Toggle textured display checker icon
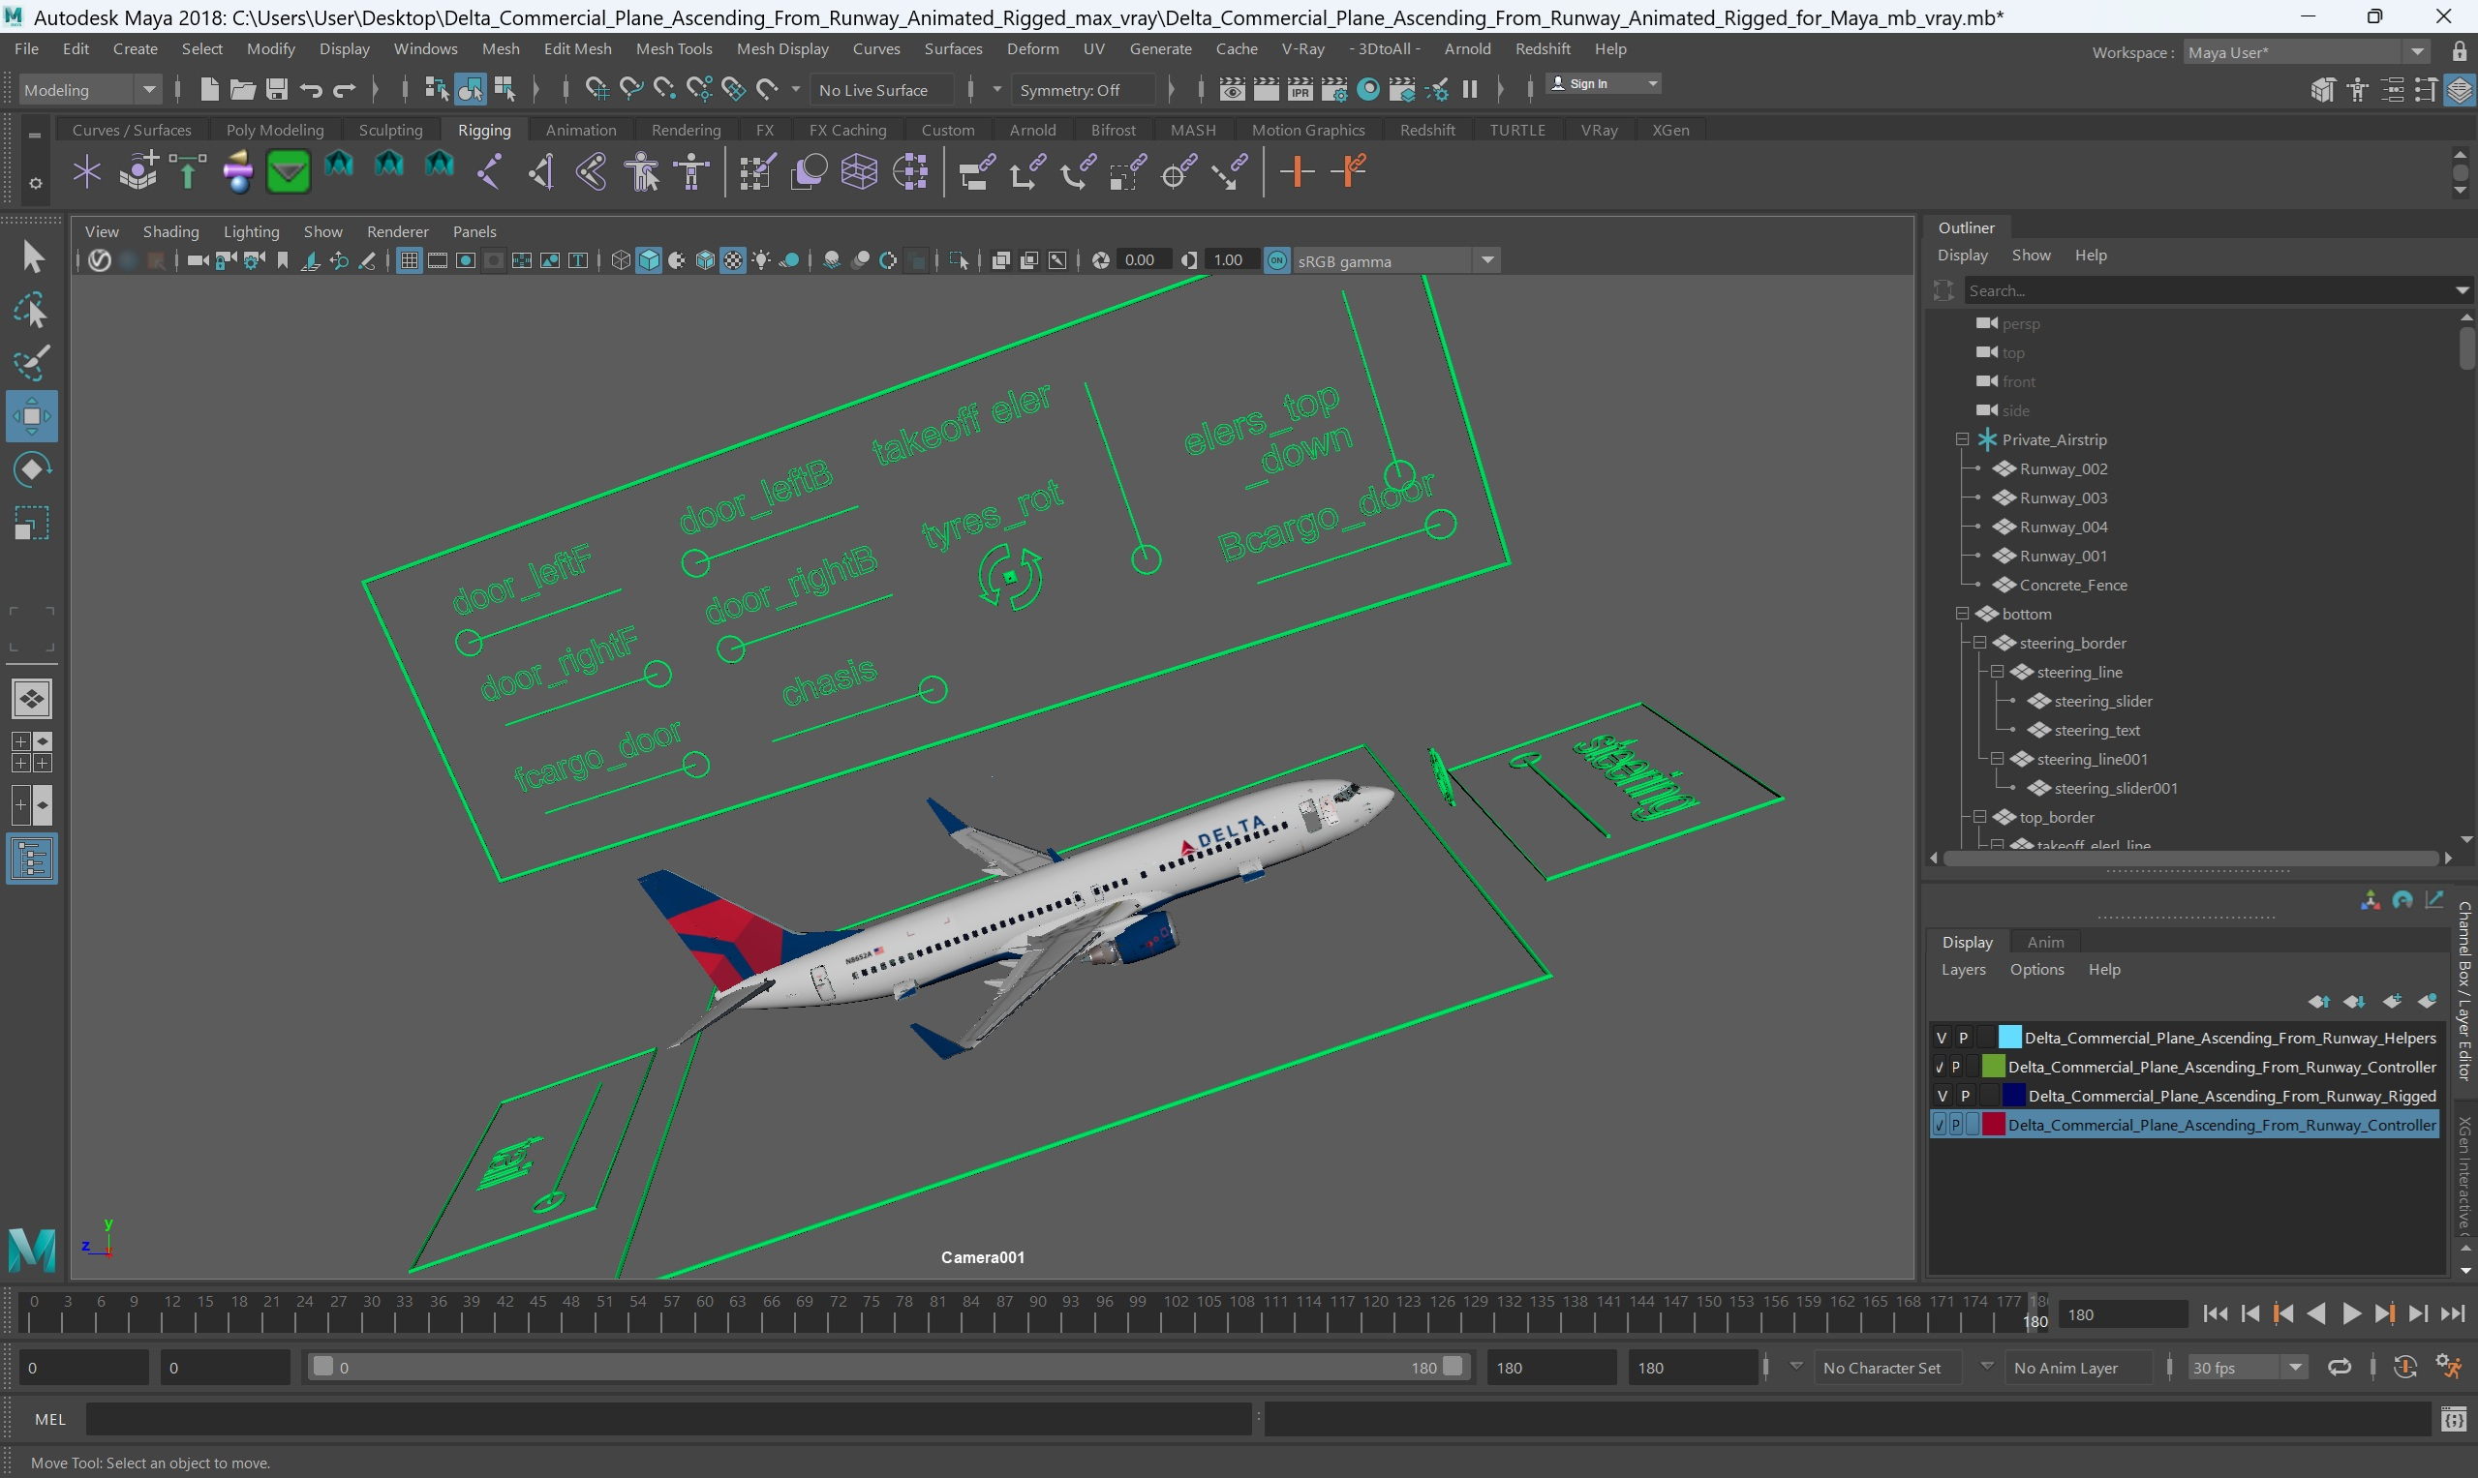The height and width of the screenshot is (1478, 2478). click(733, 261)
